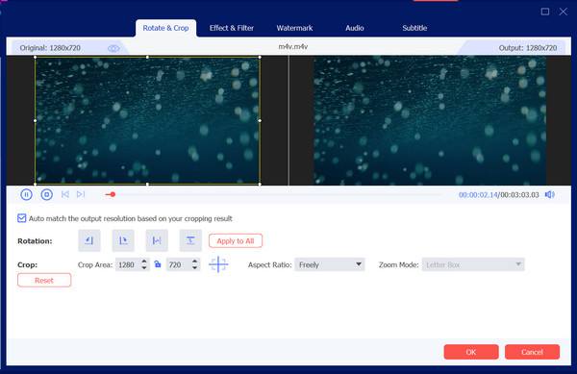Click the Apply to All button
Screen dimensions: 577x374
[236, 241]
